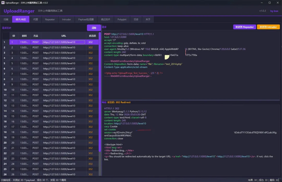Click the 302 status cell in row 14
The image size is (282, 182).
coord(92,111)
